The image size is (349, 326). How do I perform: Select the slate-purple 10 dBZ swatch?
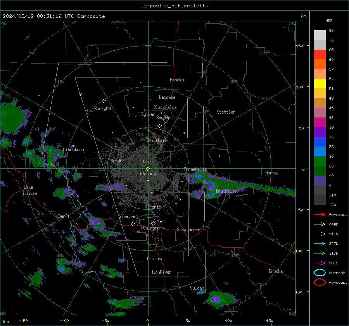pyautogui.click(x=320, y=181)
